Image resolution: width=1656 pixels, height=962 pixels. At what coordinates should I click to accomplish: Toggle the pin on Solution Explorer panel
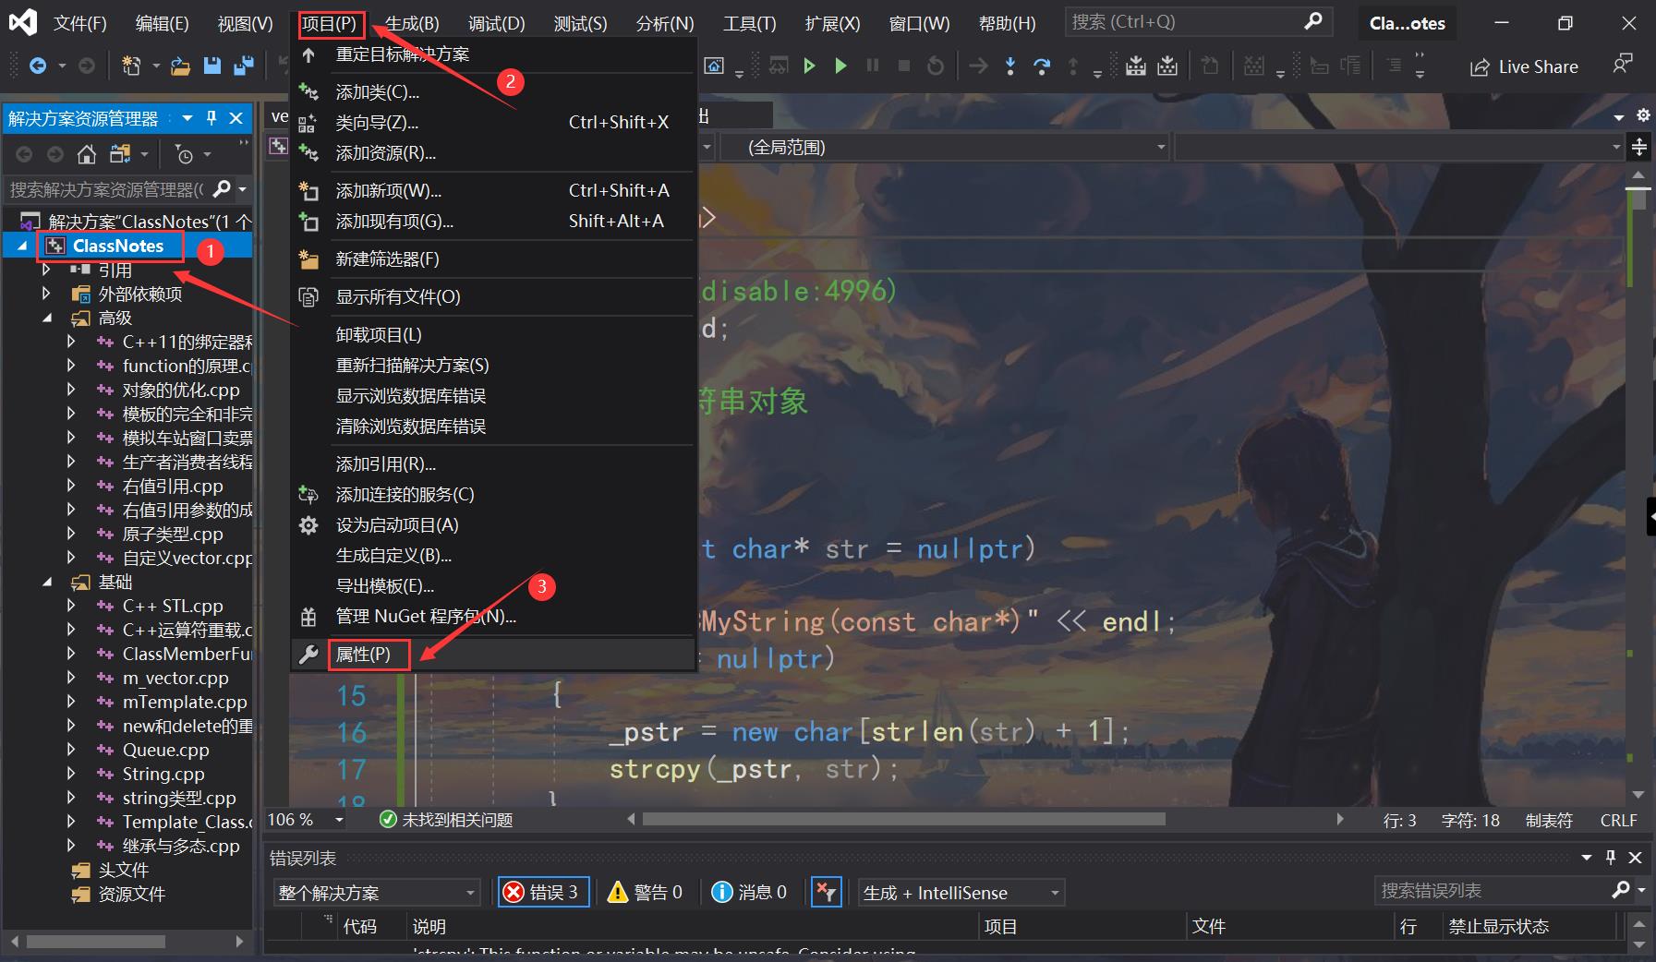coord(212,118)
